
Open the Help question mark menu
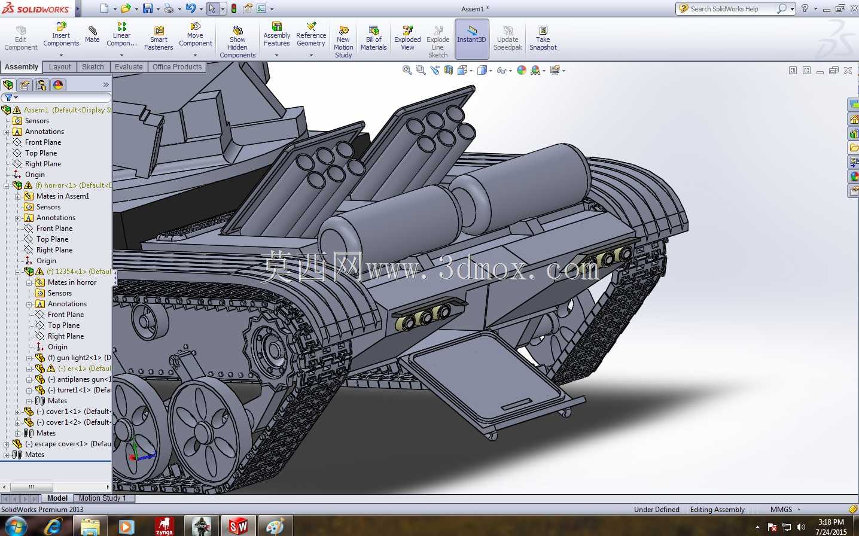805,8
